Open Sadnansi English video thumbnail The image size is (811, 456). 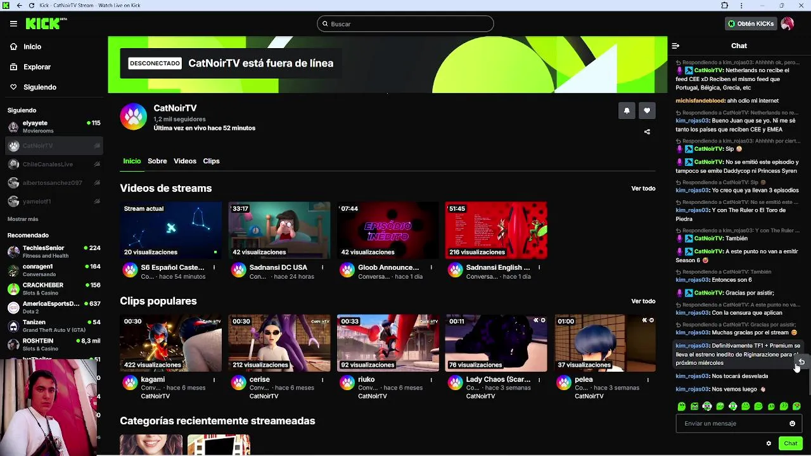[x=496, y=230]
